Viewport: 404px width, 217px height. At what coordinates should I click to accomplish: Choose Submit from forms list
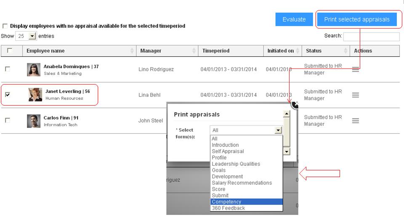point(247,196)
